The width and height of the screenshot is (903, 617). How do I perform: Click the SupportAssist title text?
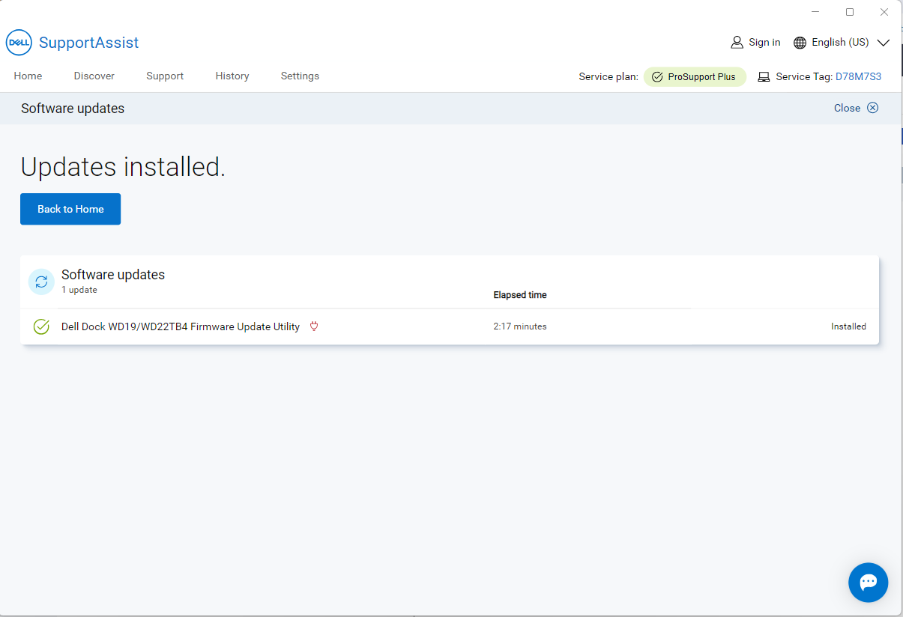[x=88, y=43]
